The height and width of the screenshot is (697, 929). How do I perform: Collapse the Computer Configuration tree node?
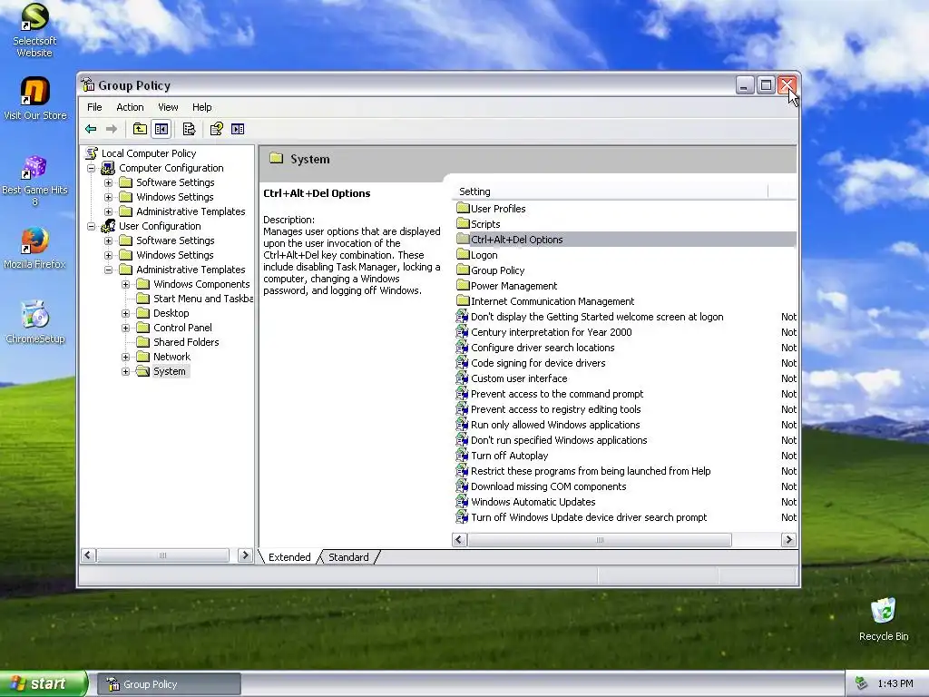click(x=92, y=168)
